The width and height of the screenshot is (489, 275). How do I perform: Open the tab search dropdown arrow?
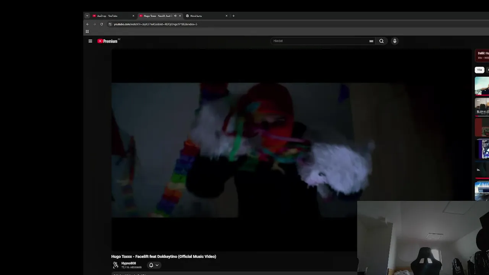[x=87, y=16]
